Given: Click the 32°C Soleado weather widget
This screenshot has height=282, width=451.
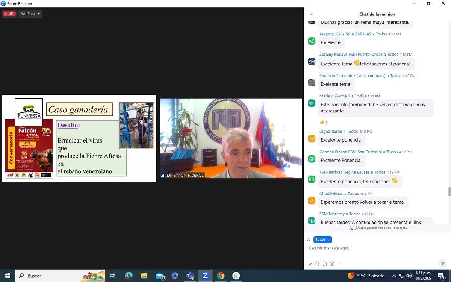Looking at the screenshot, I should [366, 276].
